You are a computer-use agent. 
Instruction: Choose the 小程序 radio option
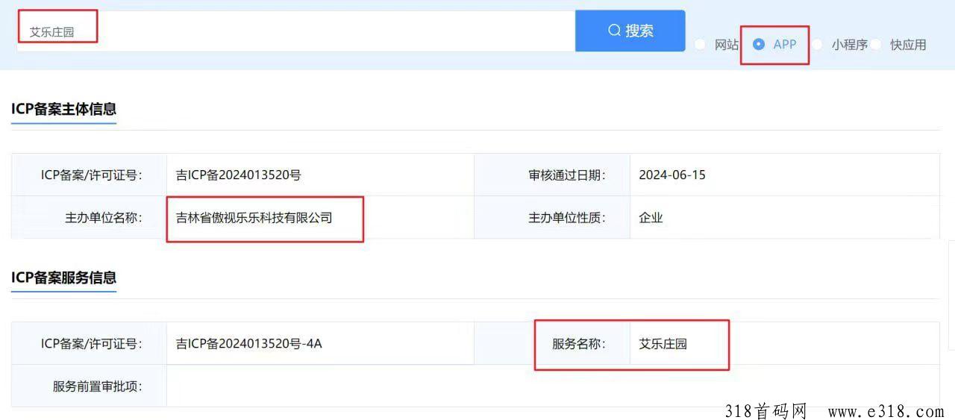817,45
